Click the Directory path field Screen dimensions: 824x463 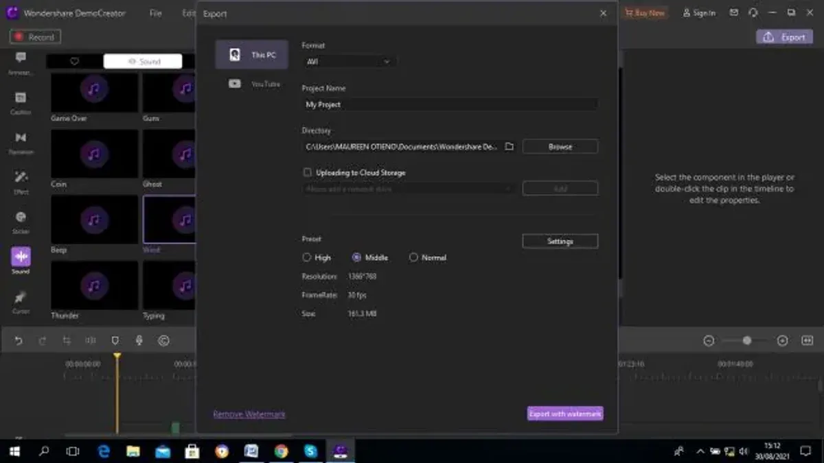402,146
